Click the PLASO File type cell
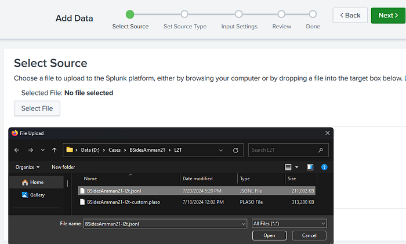 coord(251,202)
